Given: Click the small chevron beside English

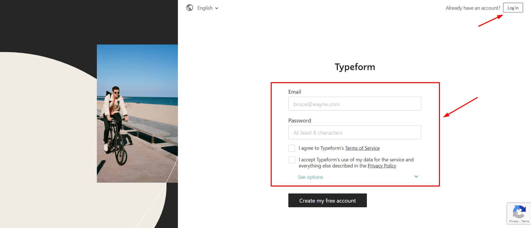Looking at the screenshot, I should 217,8.
